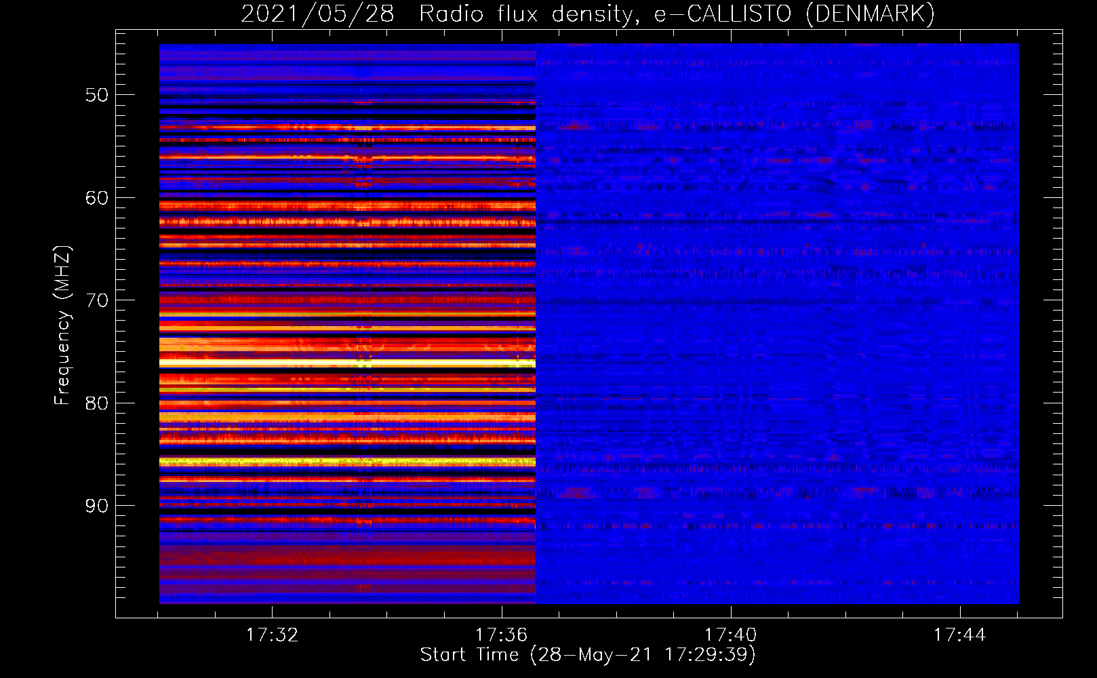Click the 'Frequency (MHZ)' y-axis label
Image resolution: width=1097 pixels, height=678 pixels.
pyautogui.click(x=62, y=325)
